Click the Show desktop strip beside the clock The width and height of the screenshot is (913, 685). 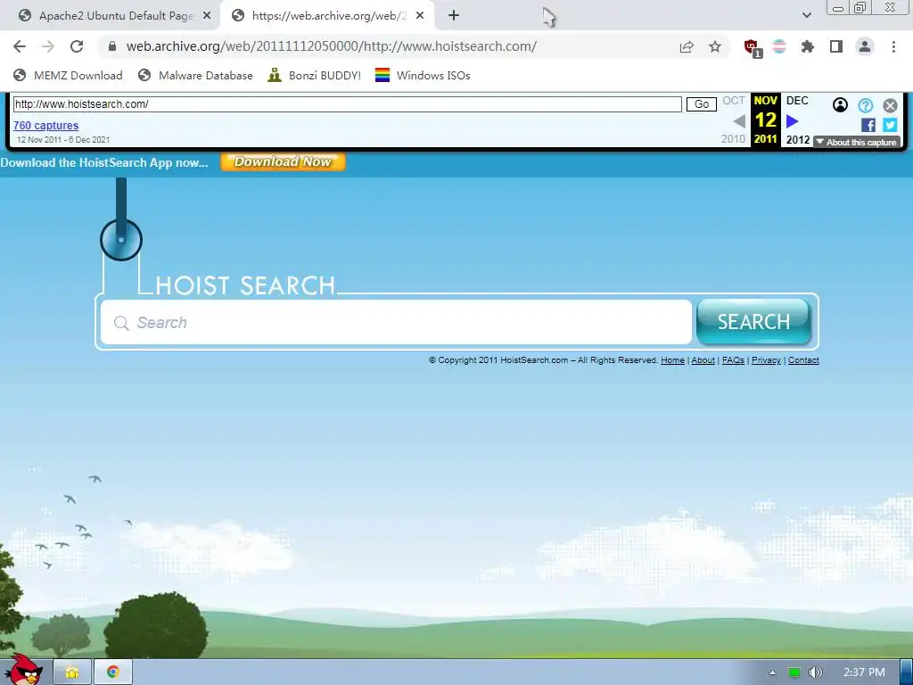(x=906, y=673)
